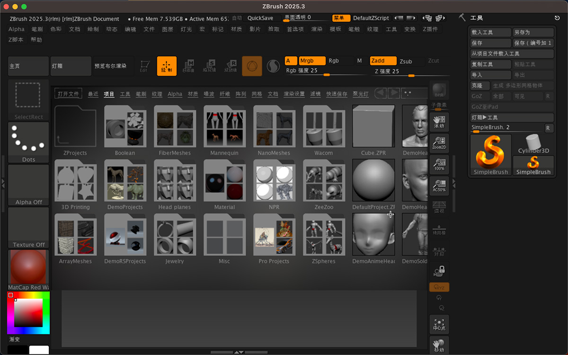
Task: Click the QuickSave button
Action: pos(260,18)
